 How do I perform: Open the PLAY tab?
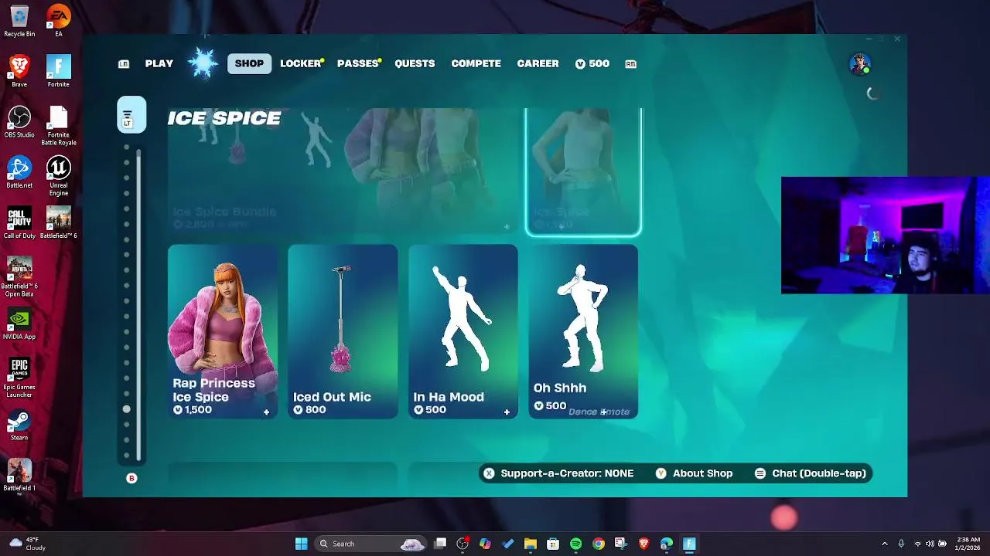pos(159,64)
